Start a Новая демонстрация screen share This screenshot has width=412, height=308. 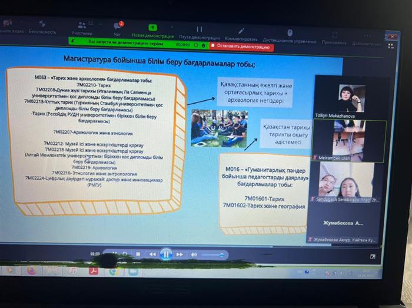click(153, 31)
